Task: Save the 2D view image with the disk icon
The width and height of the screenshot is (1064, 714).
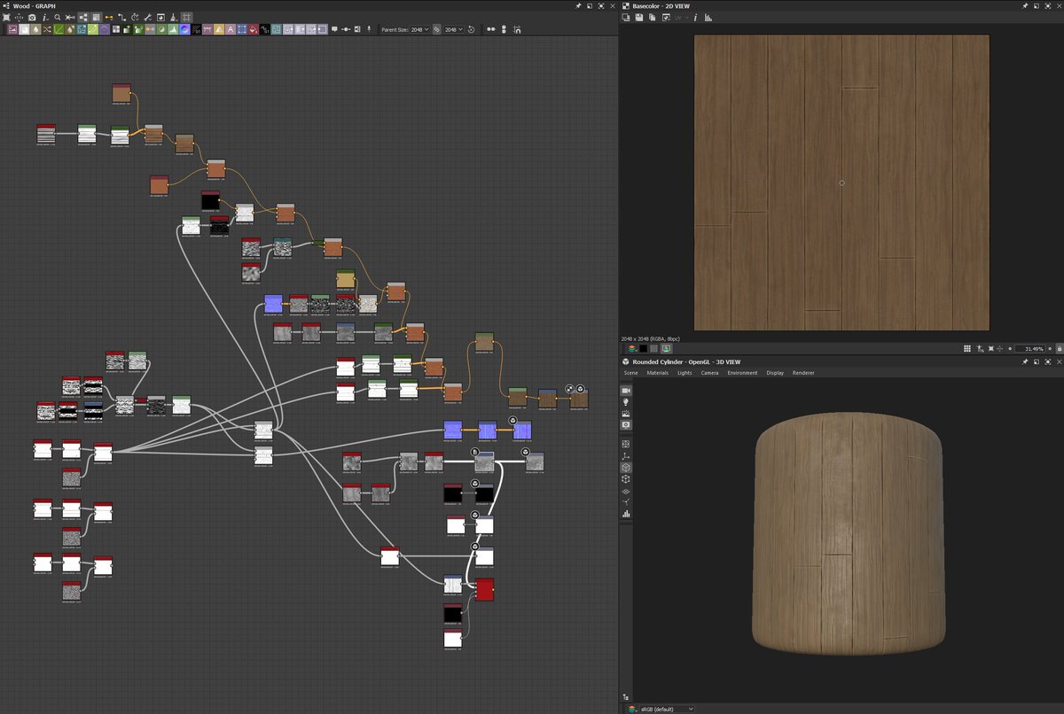Action: point(638,17)
